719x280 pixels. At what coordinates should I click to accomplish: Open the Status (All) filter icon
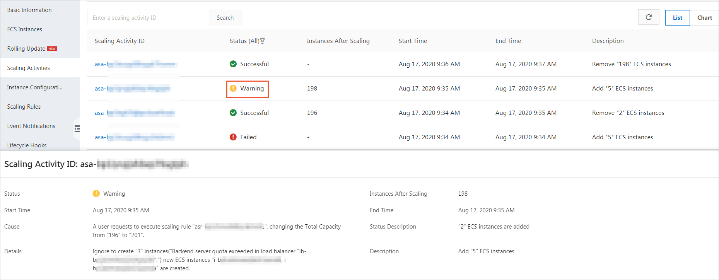pos(263,41)
